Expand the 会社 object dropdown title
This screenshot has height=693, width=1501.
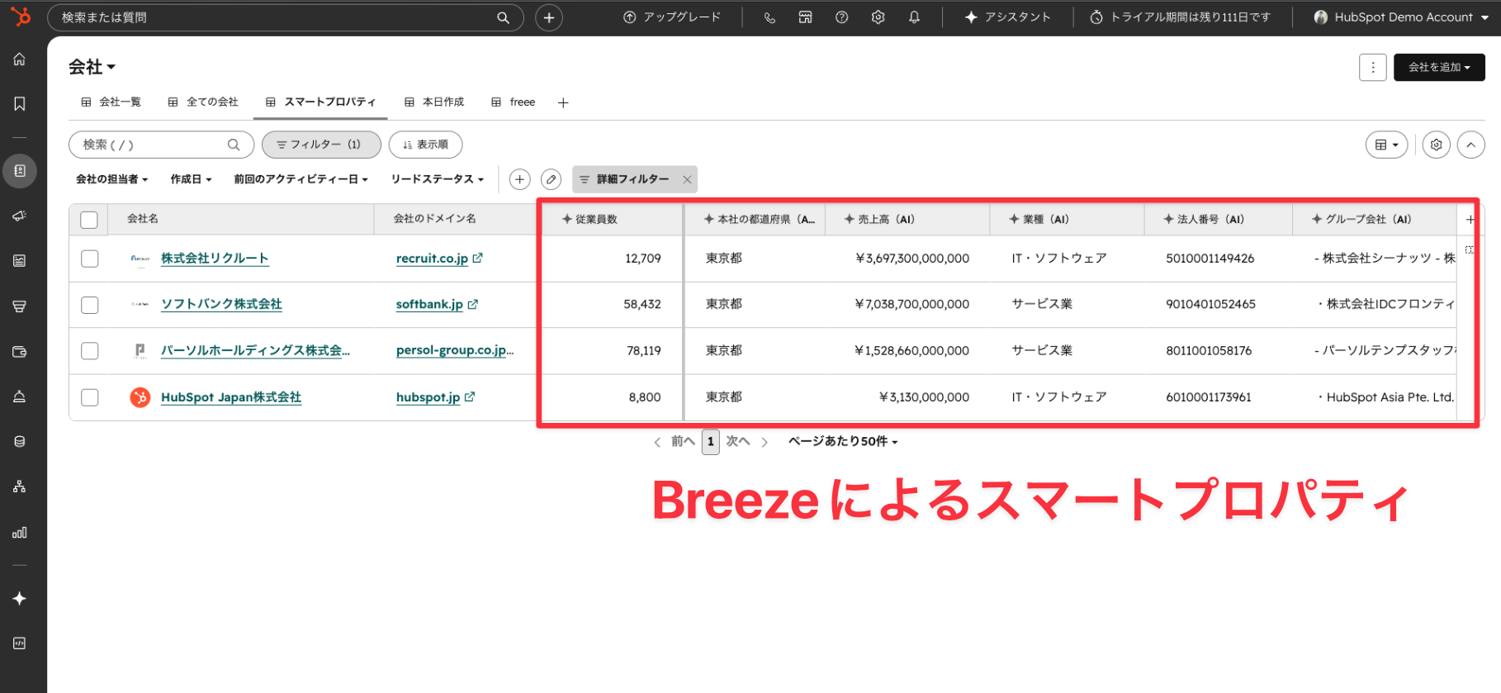(x=92, y=67)
